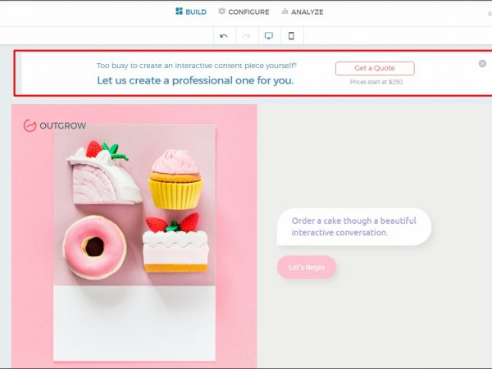
Task: Open the CONFIGURE tab
Action: (x=244, y=11)
